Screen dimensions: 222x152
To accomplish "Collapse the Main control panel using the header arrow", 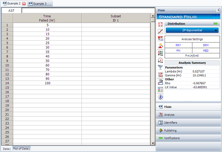I will click(x=218, y=10).
